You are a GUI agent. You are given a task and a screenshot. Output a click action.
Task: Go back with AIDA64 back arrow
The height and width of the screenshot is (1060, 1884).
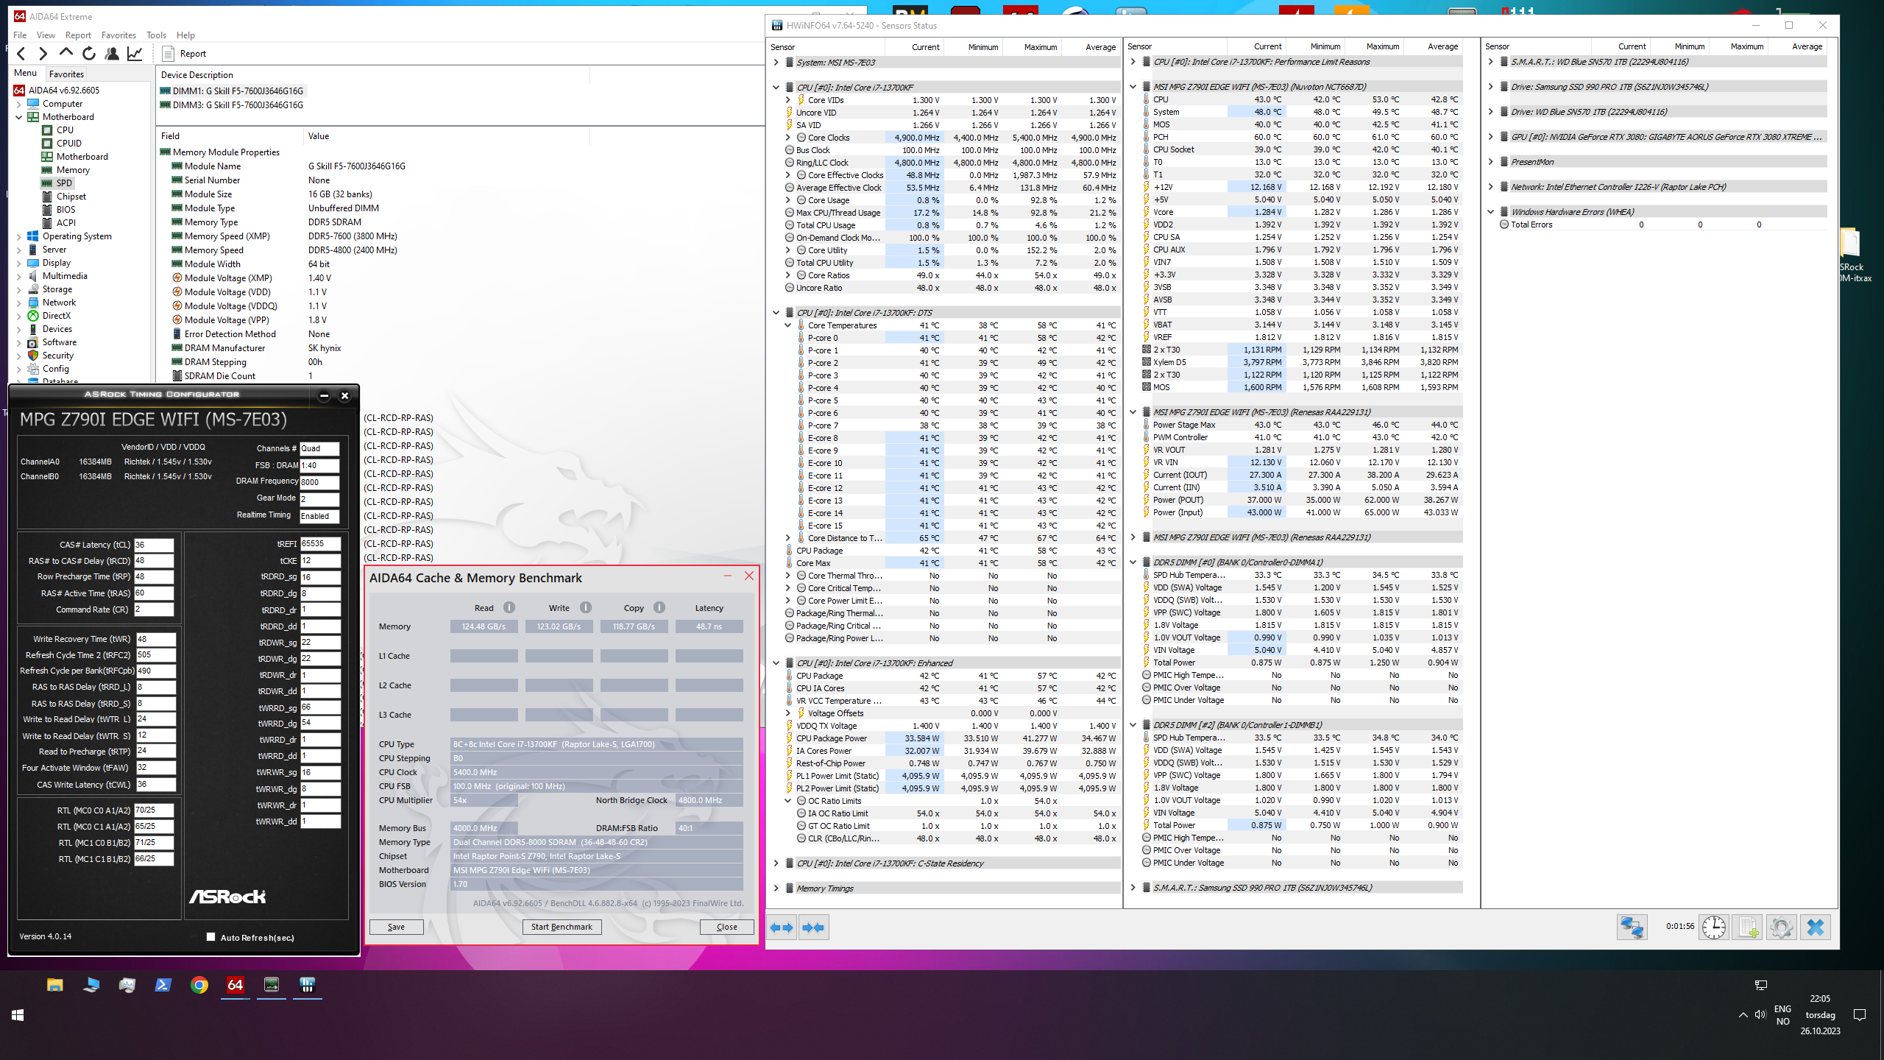(x=21, y=53)
